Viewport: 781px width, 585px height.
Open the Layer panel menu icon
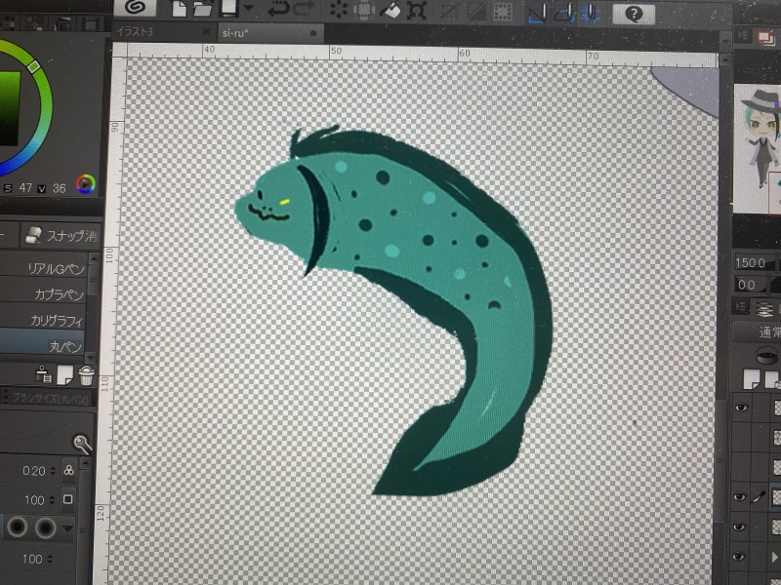(x=741, y=307)
